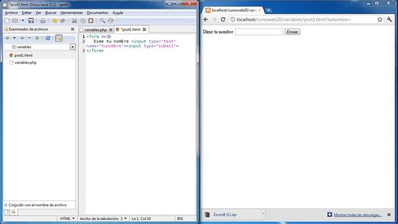Click the INS indicator in status bar
Viewport: 398px width, 224px height.
(180, 218)
